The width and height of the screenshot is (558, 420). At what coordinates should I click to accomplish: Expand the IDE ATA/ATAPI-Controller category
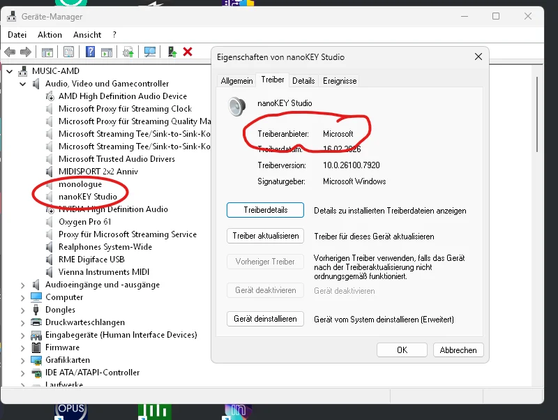click(23, 373)
